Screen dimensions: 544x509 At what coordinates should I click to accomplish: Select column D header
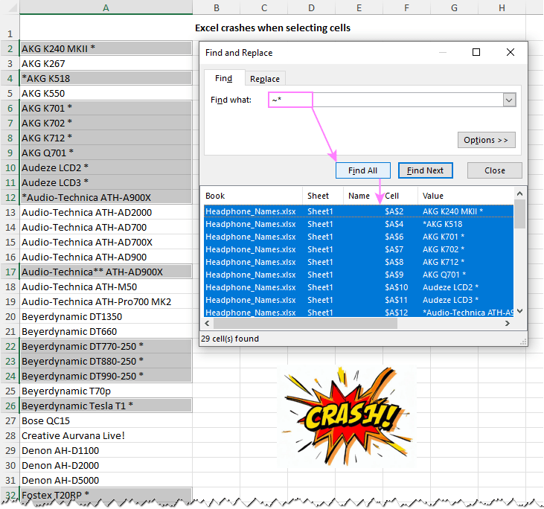311,7
